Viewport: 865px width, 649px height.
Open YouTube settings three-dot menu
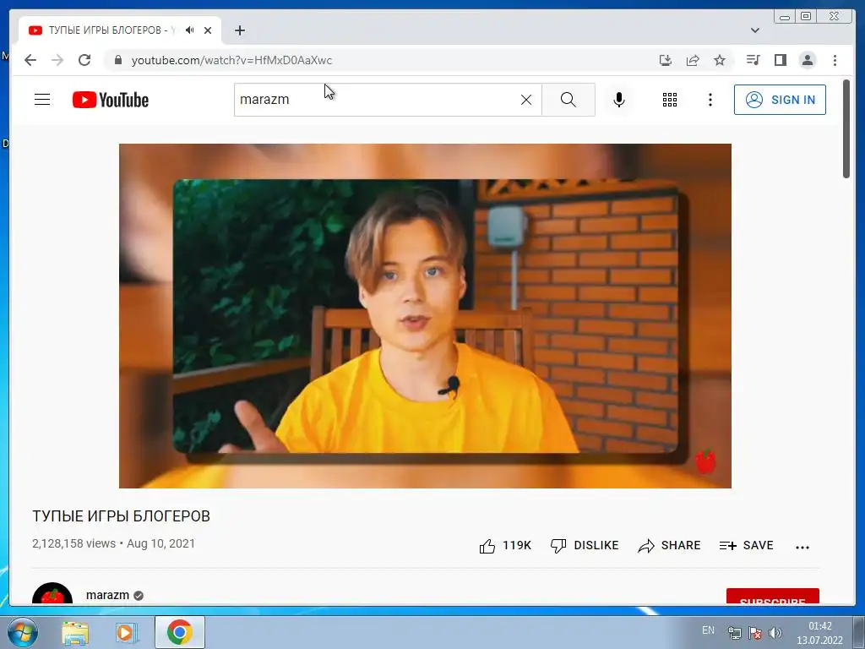click(710, 100)
